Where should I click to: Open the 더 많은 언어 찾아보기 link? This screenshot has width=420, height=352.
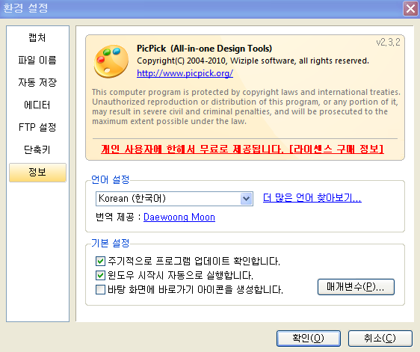click(312, 198)
